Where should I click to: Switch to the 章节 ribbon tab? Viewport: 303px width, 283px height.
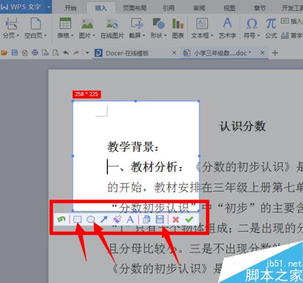259,8
